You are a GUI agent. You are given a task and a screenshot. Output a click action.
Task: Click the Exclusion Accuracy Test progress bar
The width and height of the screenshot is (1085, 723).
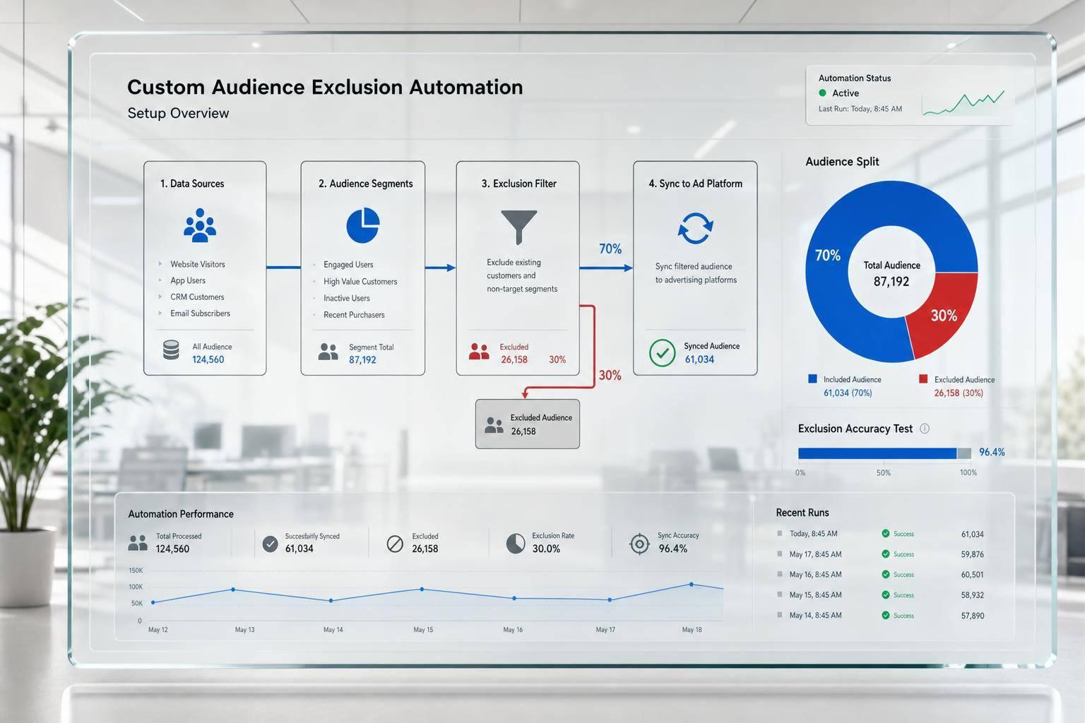pos(884,453)
